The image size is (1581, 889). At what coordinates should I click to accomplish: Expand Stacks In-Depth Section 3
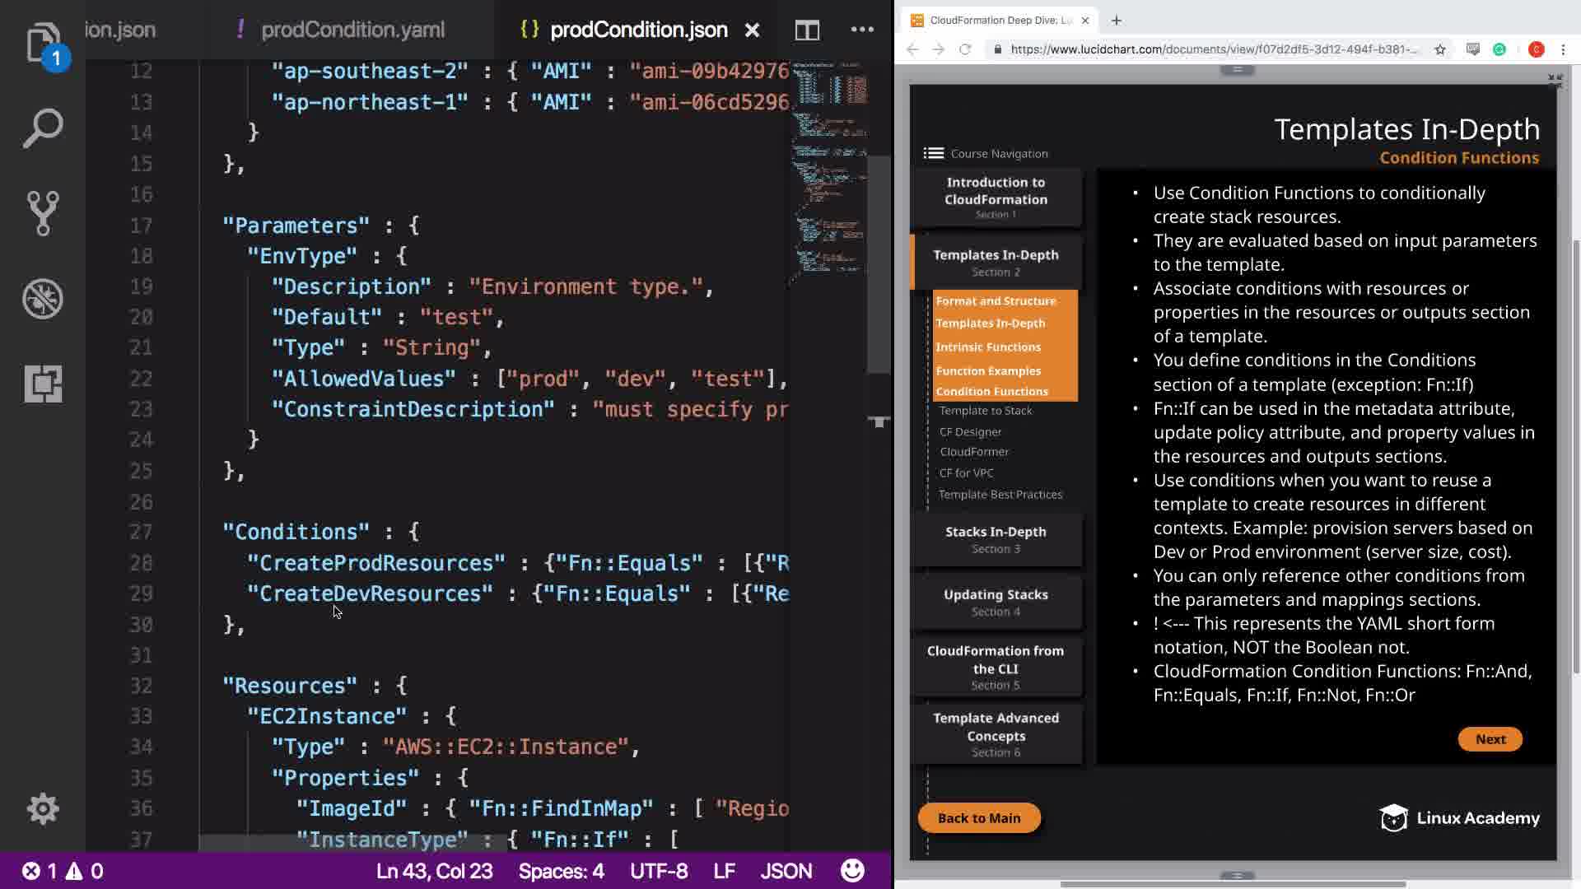point(996,539)
